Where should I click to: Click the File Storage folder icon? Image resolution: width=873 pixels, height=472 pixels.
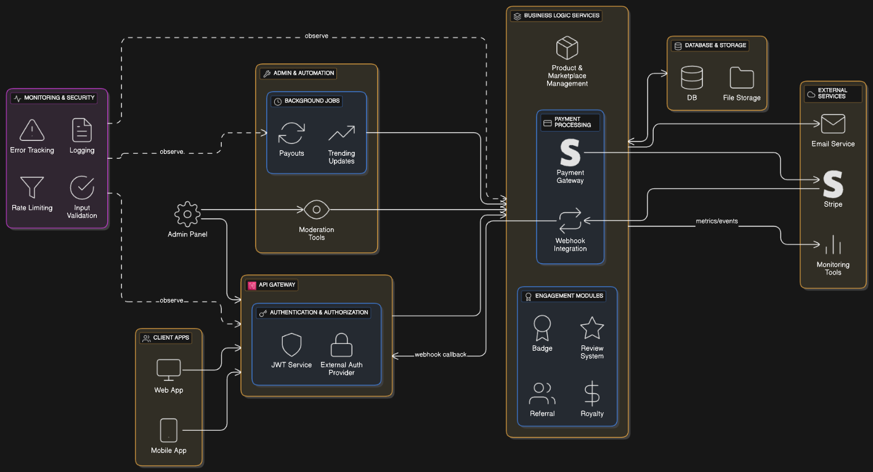(742, 78)
